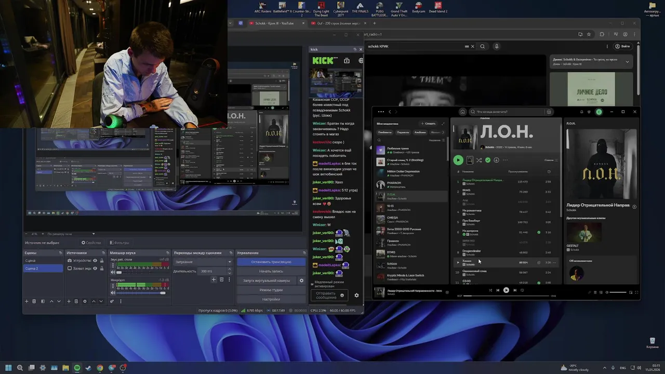
Task: Toggle visibility of Захват экрана source
Action: [x=95, y=268]
